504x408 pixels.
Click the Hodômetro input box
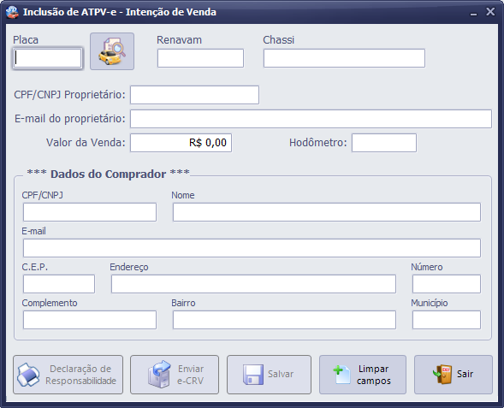tap(384, 143)
